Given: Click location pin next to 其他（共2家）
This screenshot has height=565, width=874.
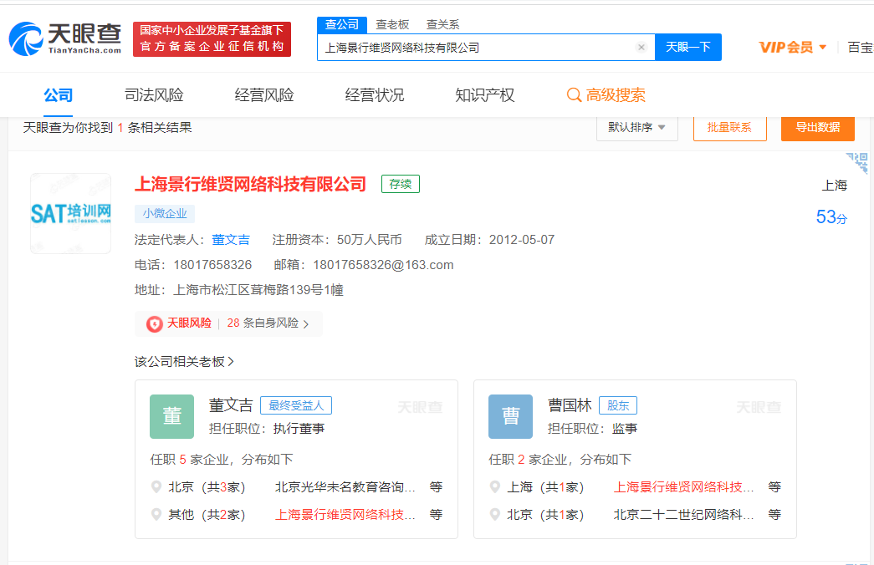Looking at the screenshot, I should (156, 514).
